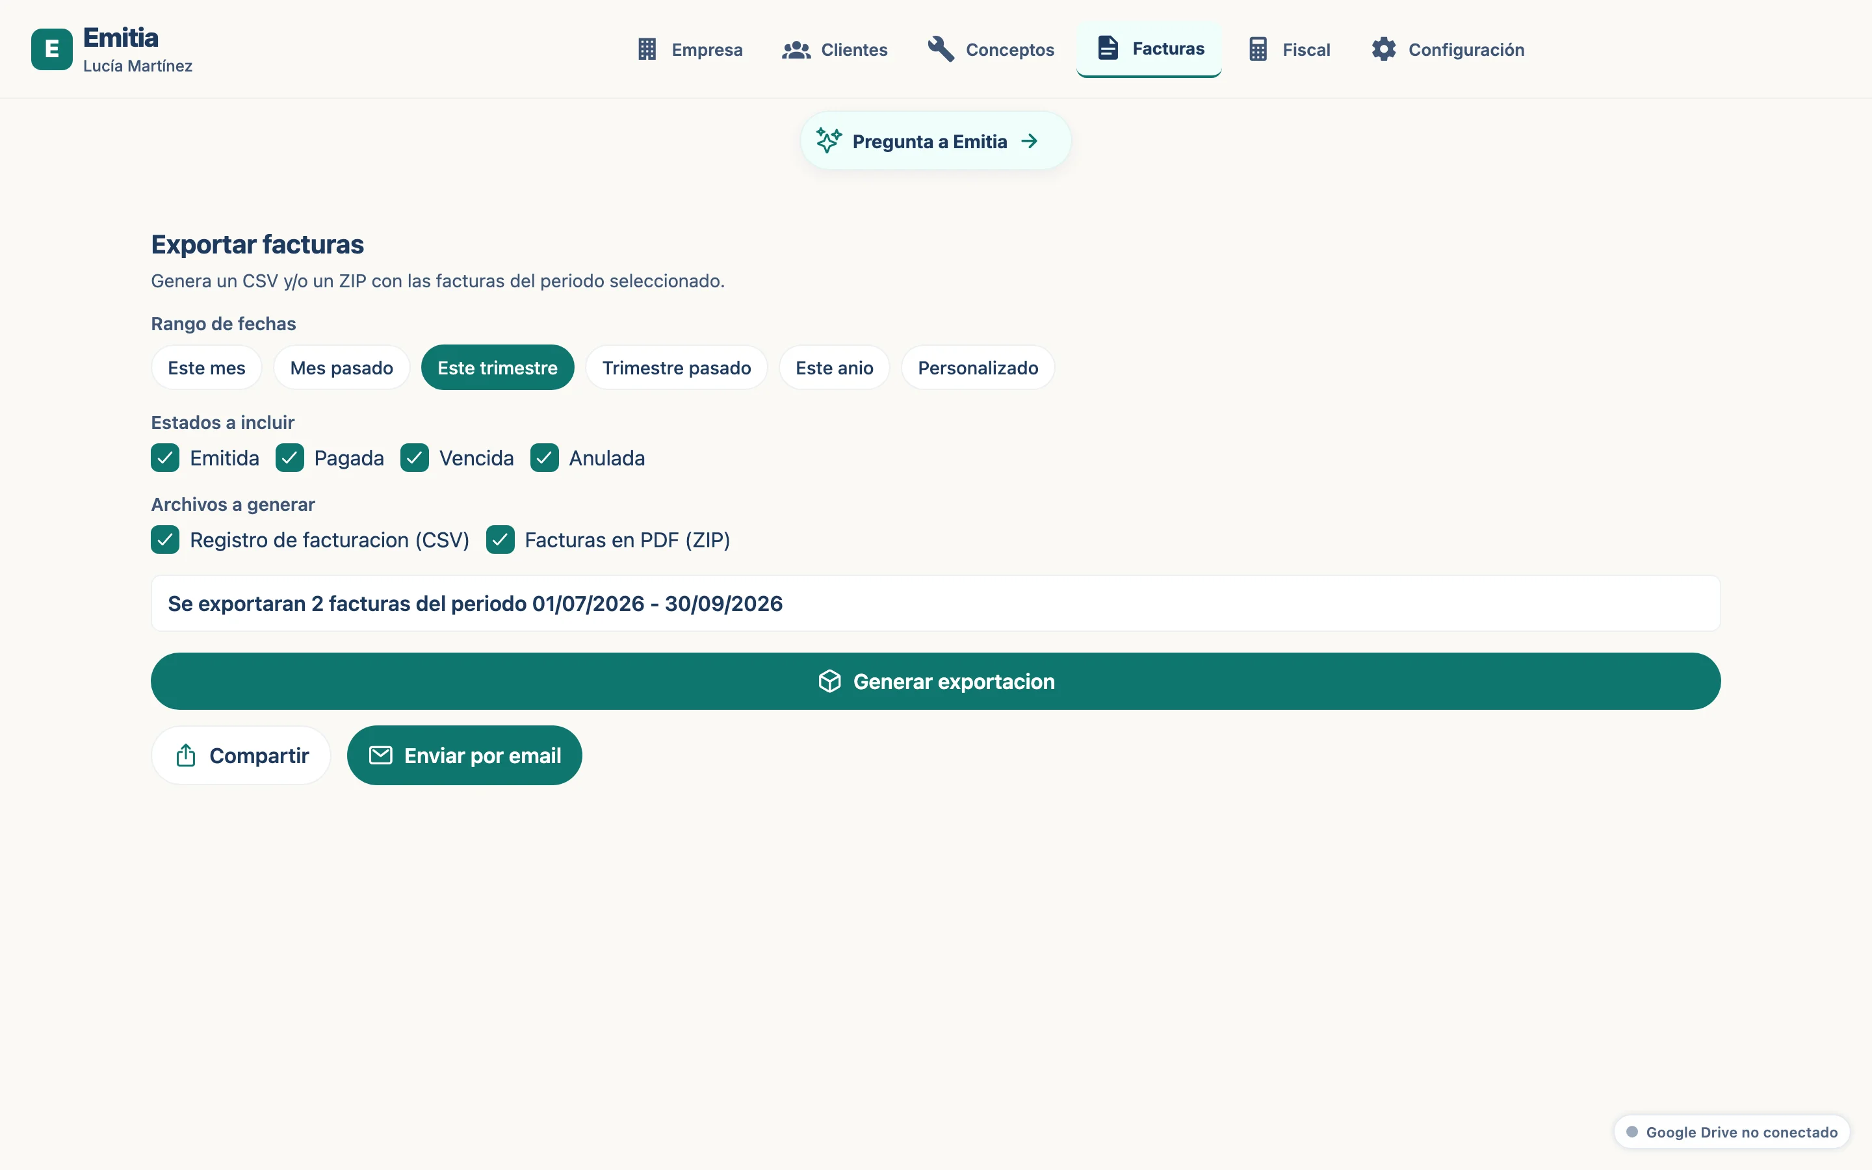The height and width of the screenshot is (1170, 1872).
Task: Click the Configuración gear icon
Action: [1383, 49]
